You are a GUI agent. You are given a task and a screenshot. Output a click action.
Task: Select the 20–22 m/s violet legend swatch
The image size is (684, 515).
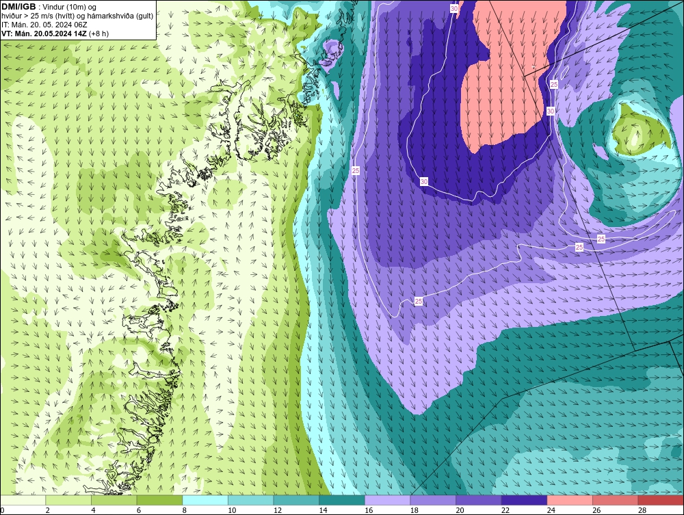(x=479, y=500)
